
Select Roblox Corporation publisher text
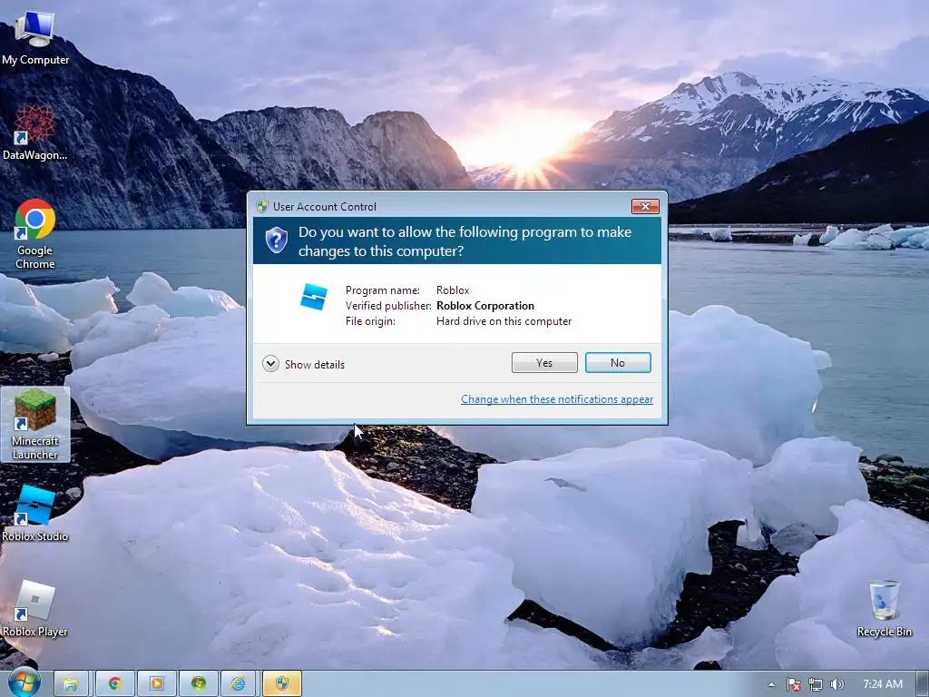click(485, 306)
